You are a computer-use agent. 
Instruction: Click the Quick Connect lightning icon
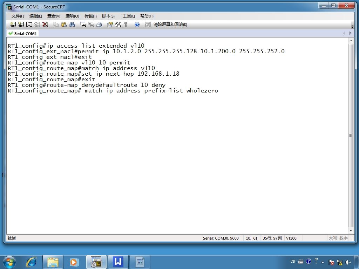pyautogui.click(x=21, y=25)
